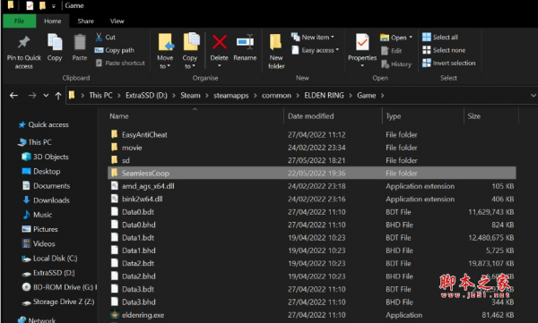Screen dimensions: 538x323
Task: Open Downloads in the sidebar
Action: coord(46,200)
